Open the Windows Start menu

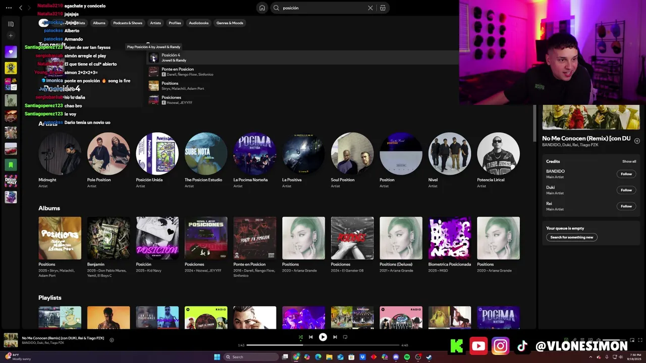[x=217, y=357]
